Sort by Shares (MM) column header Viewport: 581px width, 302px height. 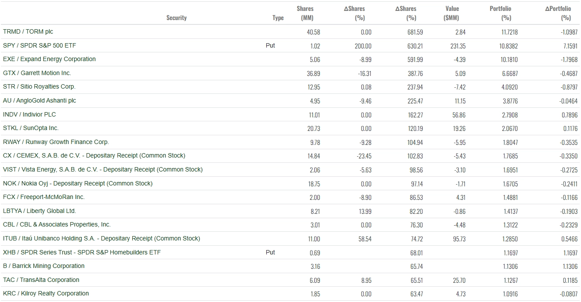coord(306,13)
